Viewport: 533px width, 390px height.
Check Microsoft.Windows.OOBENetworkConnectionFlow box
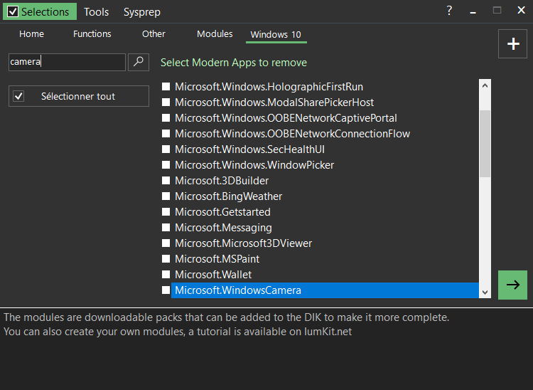click(166, 133)
